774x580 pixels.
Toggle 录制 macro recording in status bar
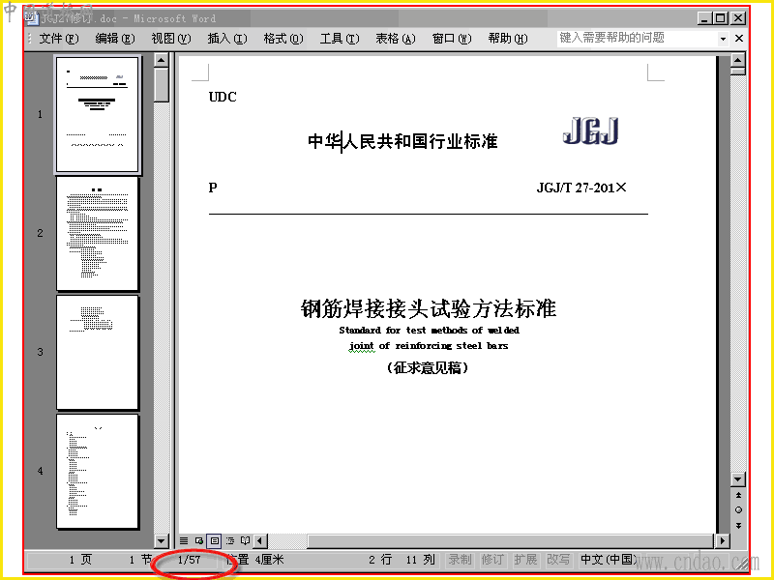(460, 560)
